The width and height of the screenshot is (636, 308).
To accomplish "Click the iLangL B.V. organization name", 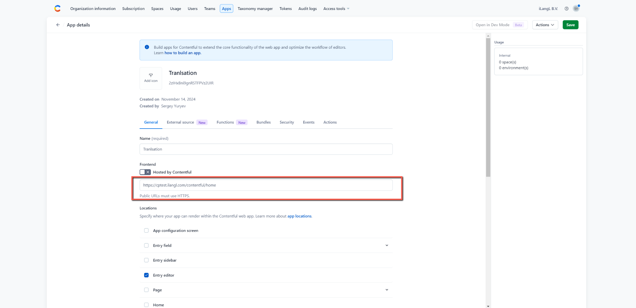I will click(x=548, y=9).
